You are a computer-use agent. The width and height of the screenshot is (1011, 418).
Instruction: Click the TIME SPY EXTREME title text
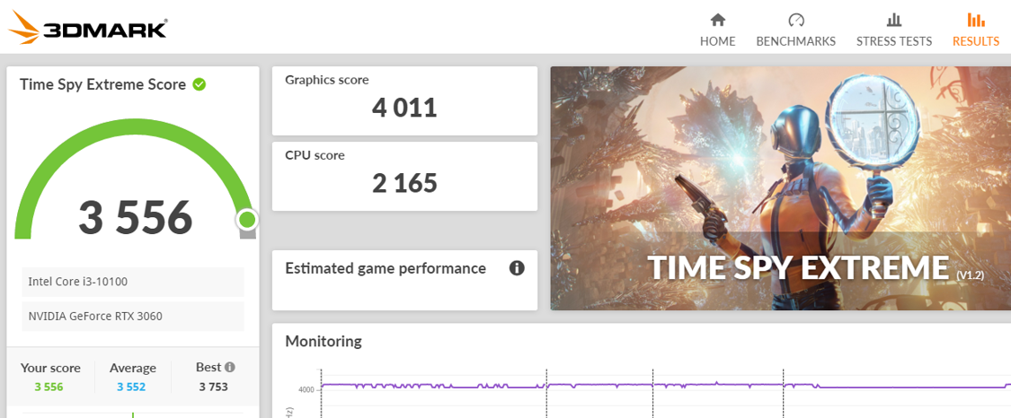coord(798,268)
